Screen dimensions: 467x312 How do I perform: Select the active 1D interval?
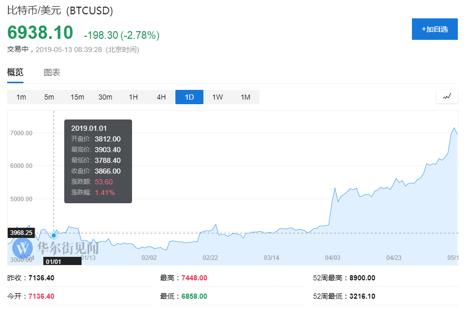[x=189, y=97]
